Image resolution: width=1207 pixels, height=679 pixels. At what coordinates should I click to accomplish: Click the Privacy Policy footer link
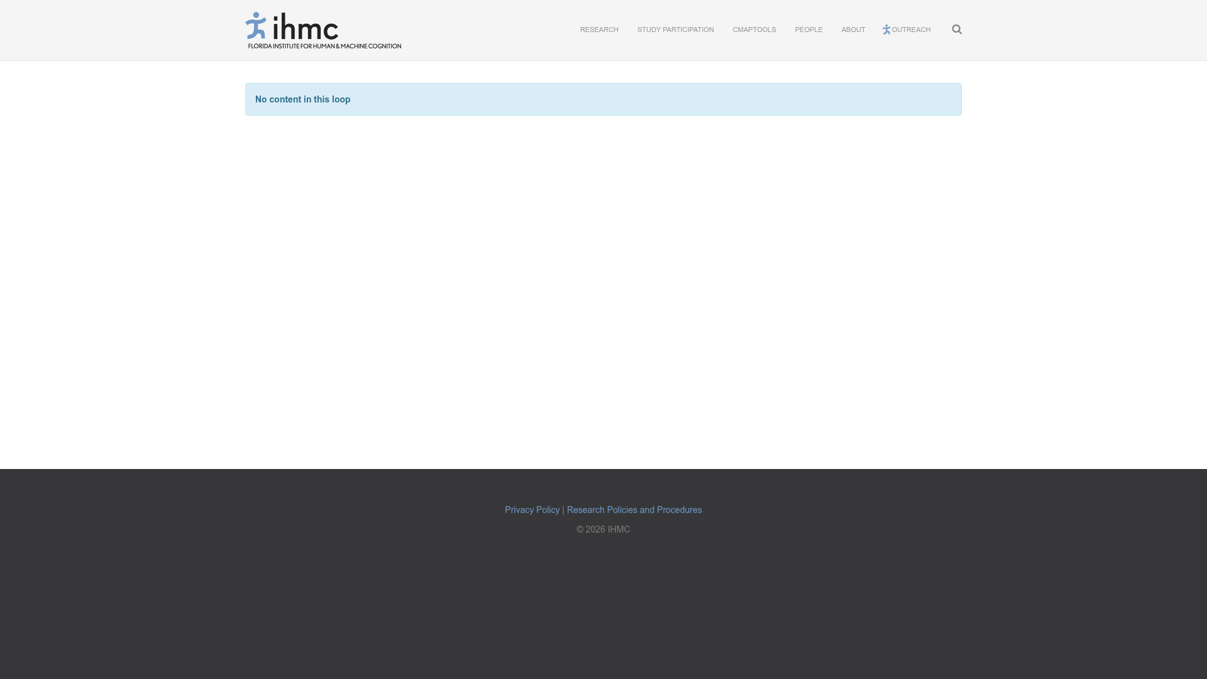pos(532,510)
